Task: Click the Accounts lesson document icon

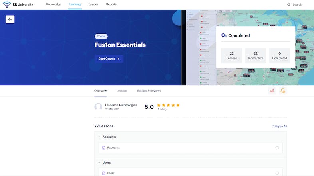Action: coord(104,148)
